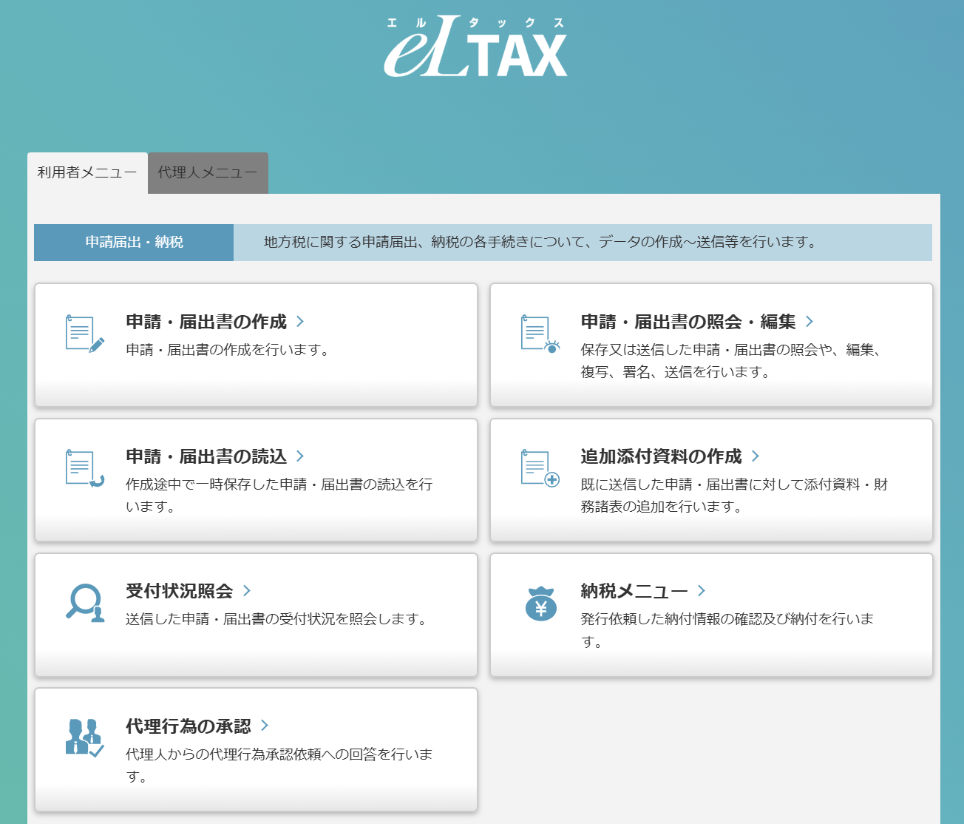This screenshot has height=824, width=964.
Task: Click chevron next to 納税メニュー
Action: (702, 591)
